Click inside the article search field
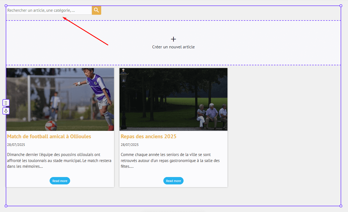The width and height of the screenshot is (348, 212). coord(49,10)
